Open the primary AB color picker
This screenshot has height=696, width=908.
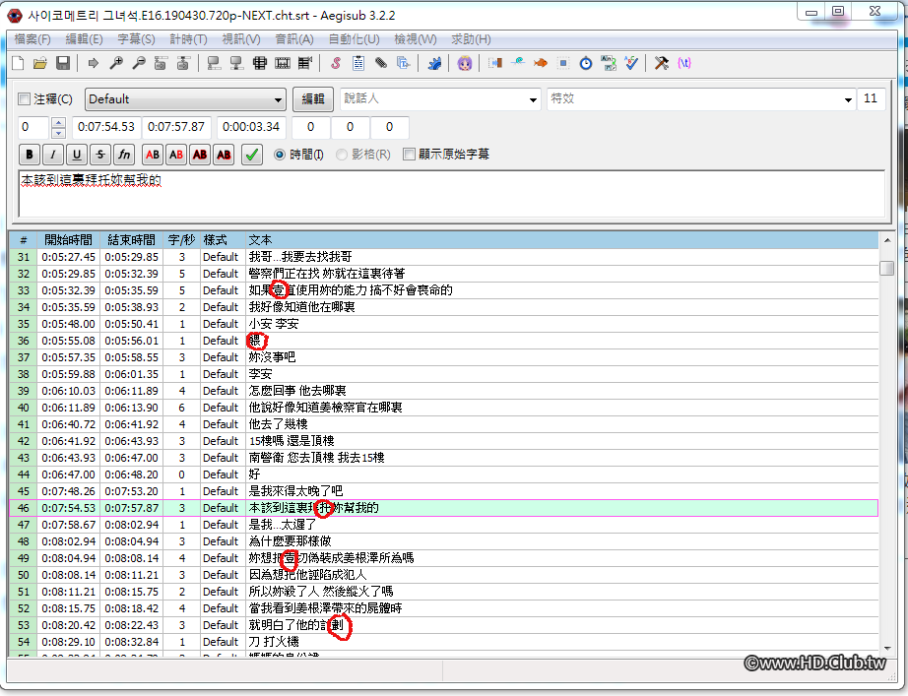point(153,155)
